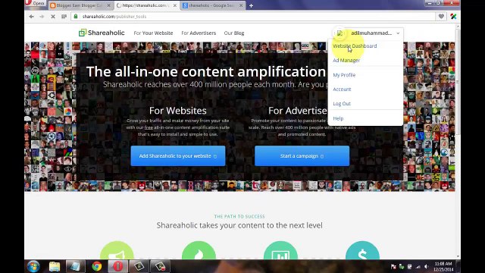Close the Blogger tab
This screenshot has width=485, height=273.
coord(108,5)
